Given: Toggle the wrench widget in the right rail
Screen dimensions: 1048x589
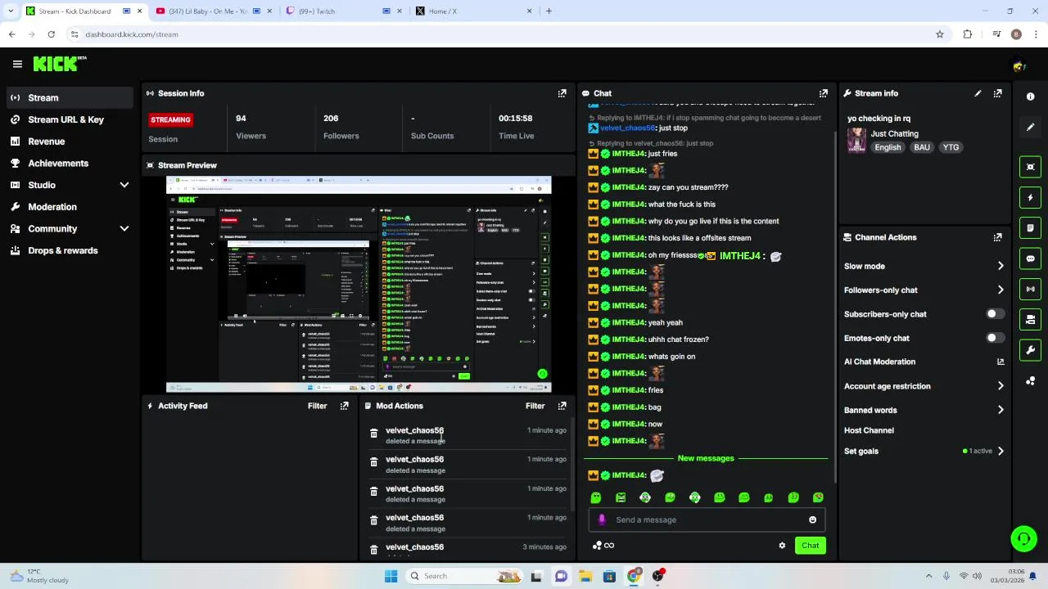Looking at the screenshot, I should (1030, 350).
